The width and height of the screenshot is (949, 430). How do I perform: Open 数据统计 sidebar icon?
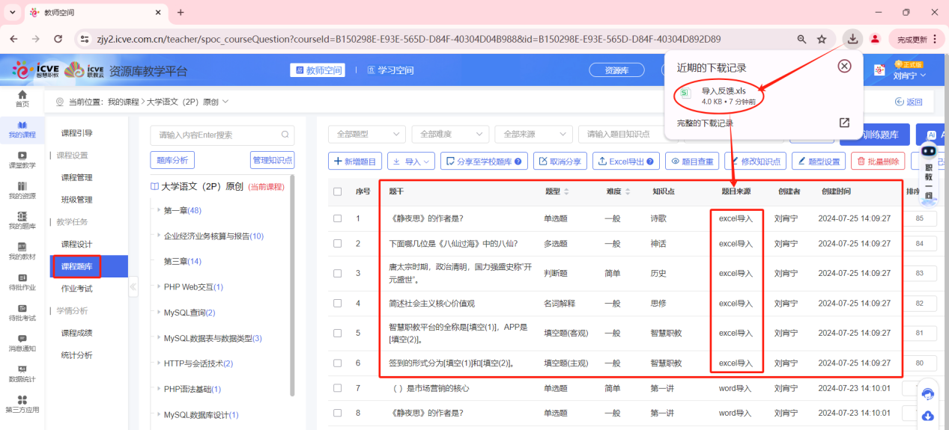coord(22,373)
